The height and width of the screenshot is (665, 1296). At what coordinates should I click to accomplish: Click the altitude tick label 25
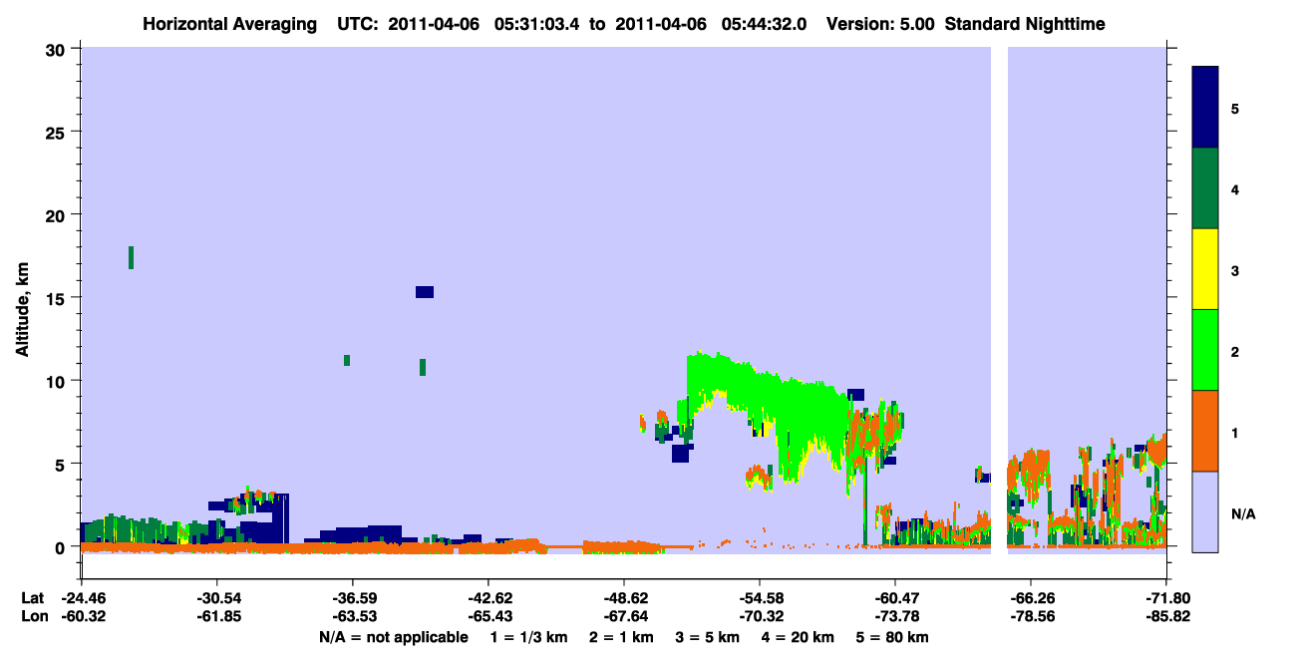click(57, 132)
